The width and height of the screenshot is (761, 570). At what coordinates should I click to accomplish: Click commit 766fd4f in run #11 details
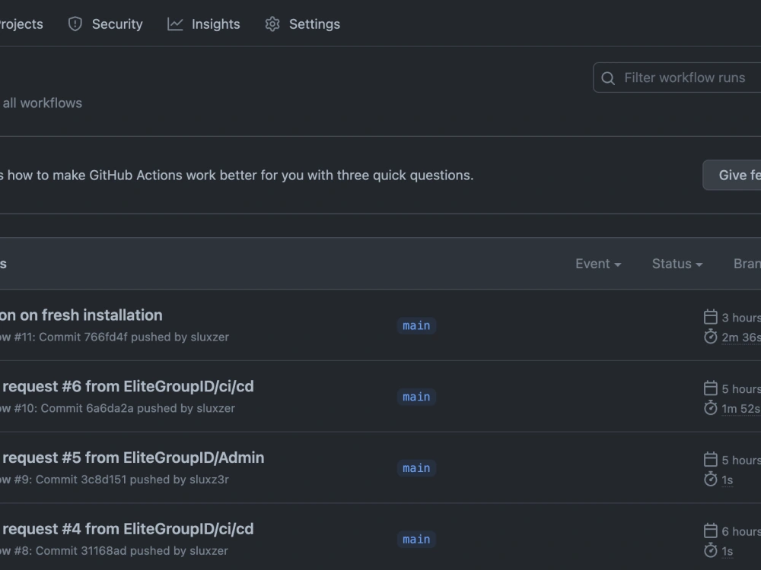click(x=106, y=337)
